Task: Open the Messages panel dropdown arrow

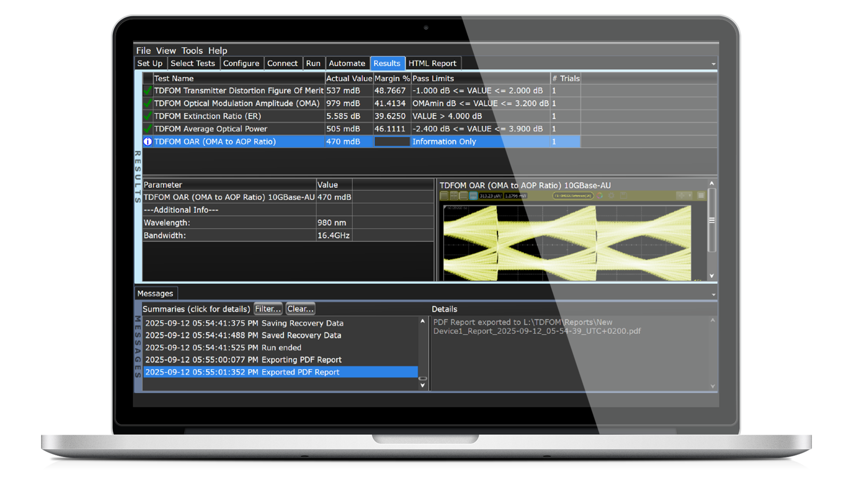Action: [713, 294]
